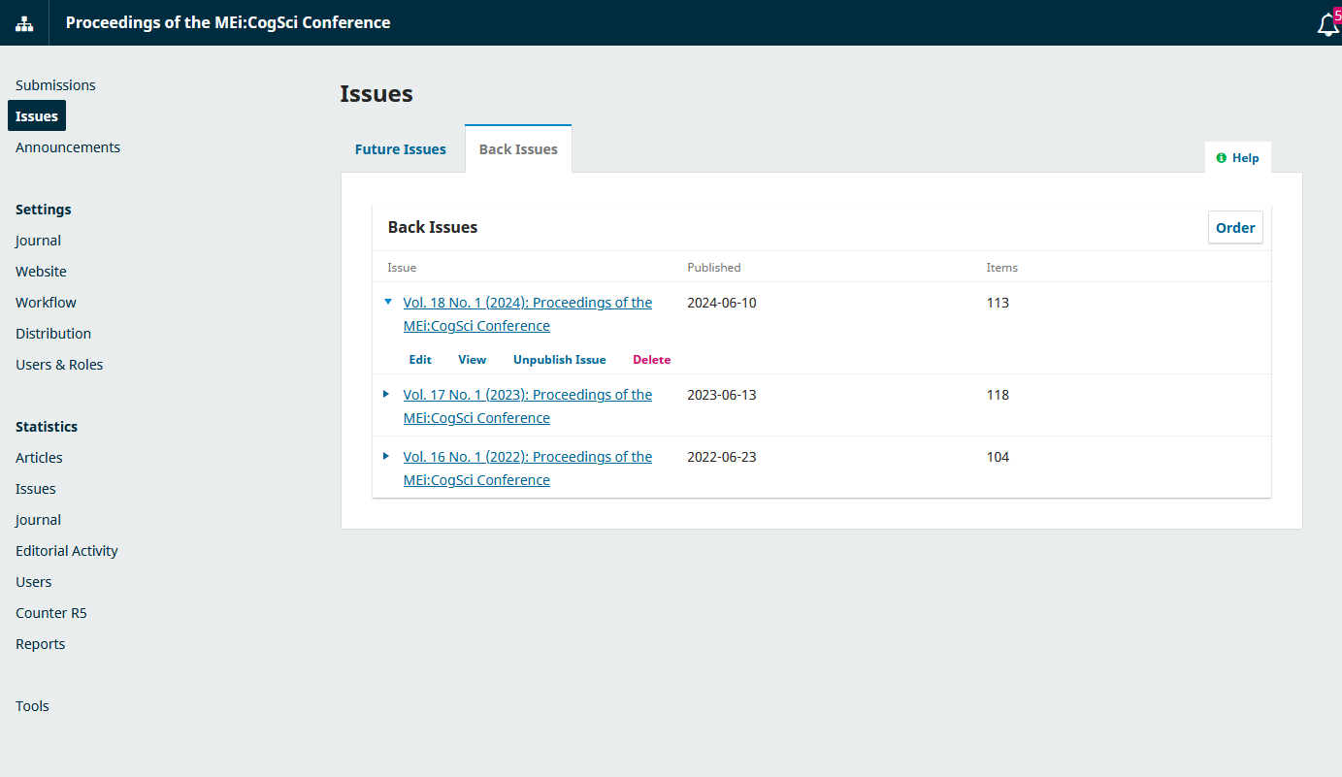The image size is (1342, 777).
Task: Click the Proceedings of the MEi:CogSci Conference header title
Action: pyautogui.click(x=228, y=22)
